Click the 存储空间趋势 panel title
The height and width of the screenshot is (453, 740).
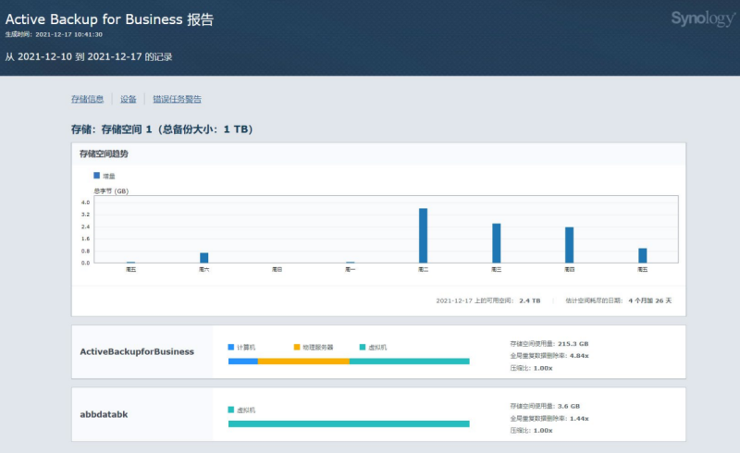(104, 153)
